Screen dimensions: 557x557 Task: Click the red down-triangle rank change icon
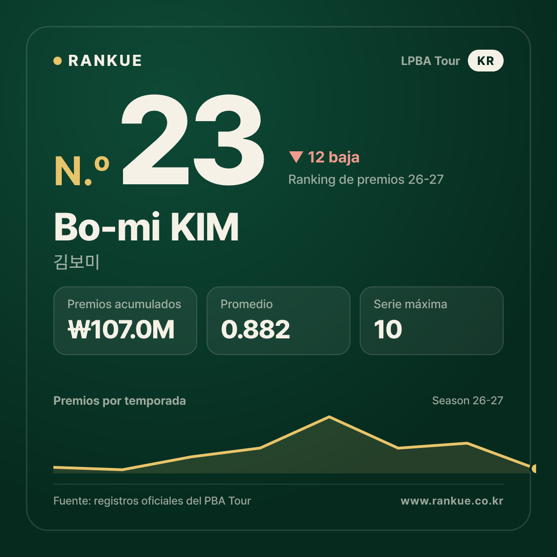296,157
